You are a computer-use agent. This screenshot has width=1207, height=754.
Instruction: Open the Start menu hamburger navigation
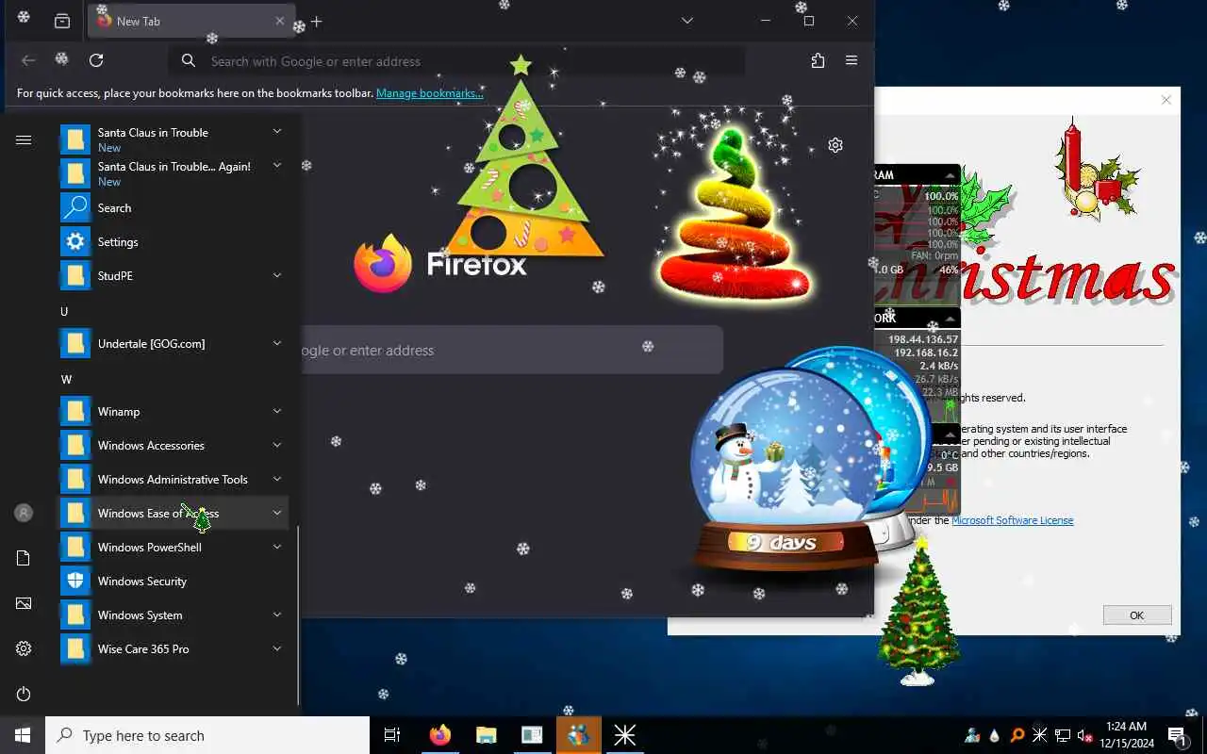coord(24,140)
